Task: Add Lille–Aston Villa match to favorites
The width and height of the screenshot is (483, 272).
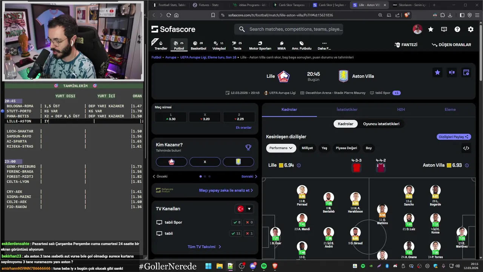Action: [x=437, y=73]
